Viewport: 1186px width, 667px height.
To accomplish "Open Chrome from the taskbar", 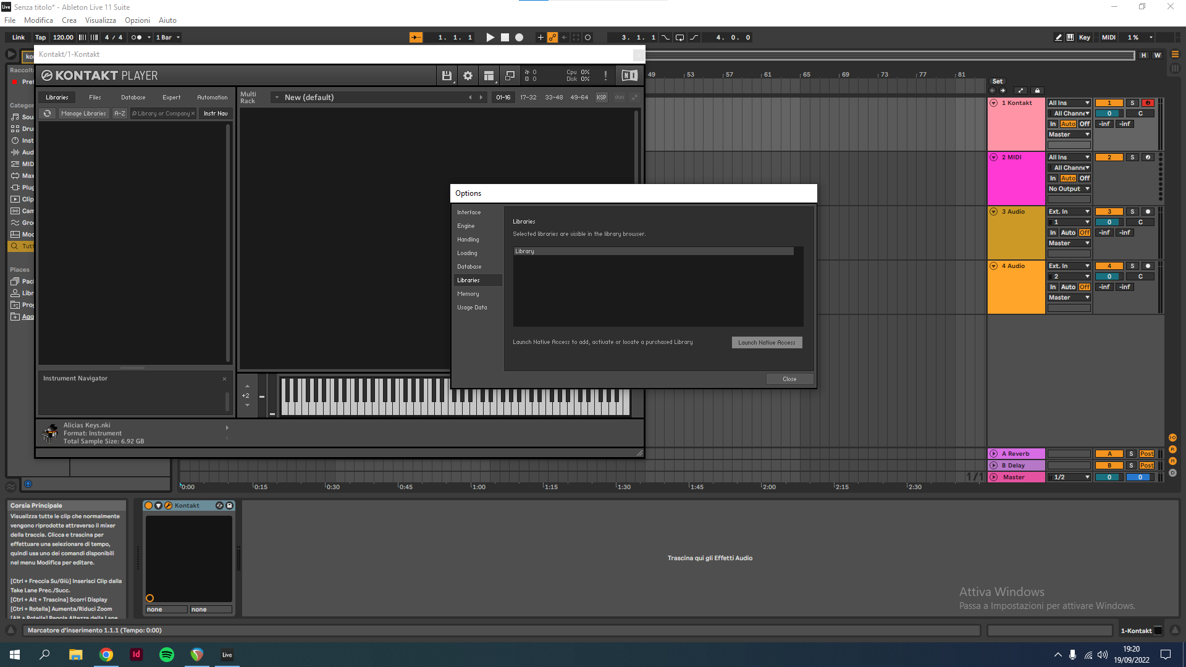I will click(106, 655).
